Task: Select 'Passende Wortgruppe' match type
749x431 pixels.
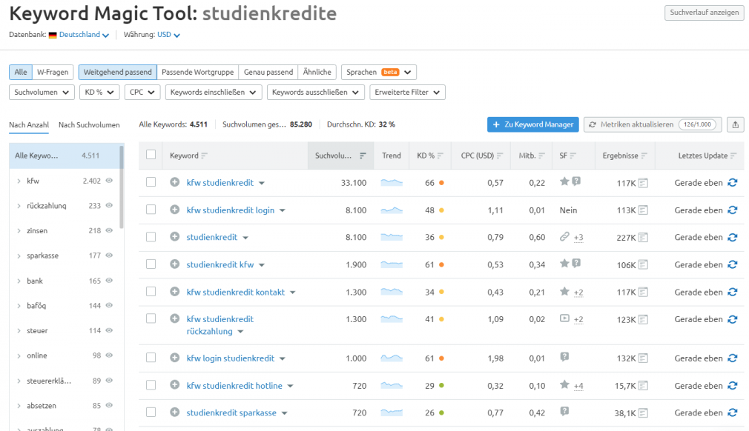Action: [198, 72]
